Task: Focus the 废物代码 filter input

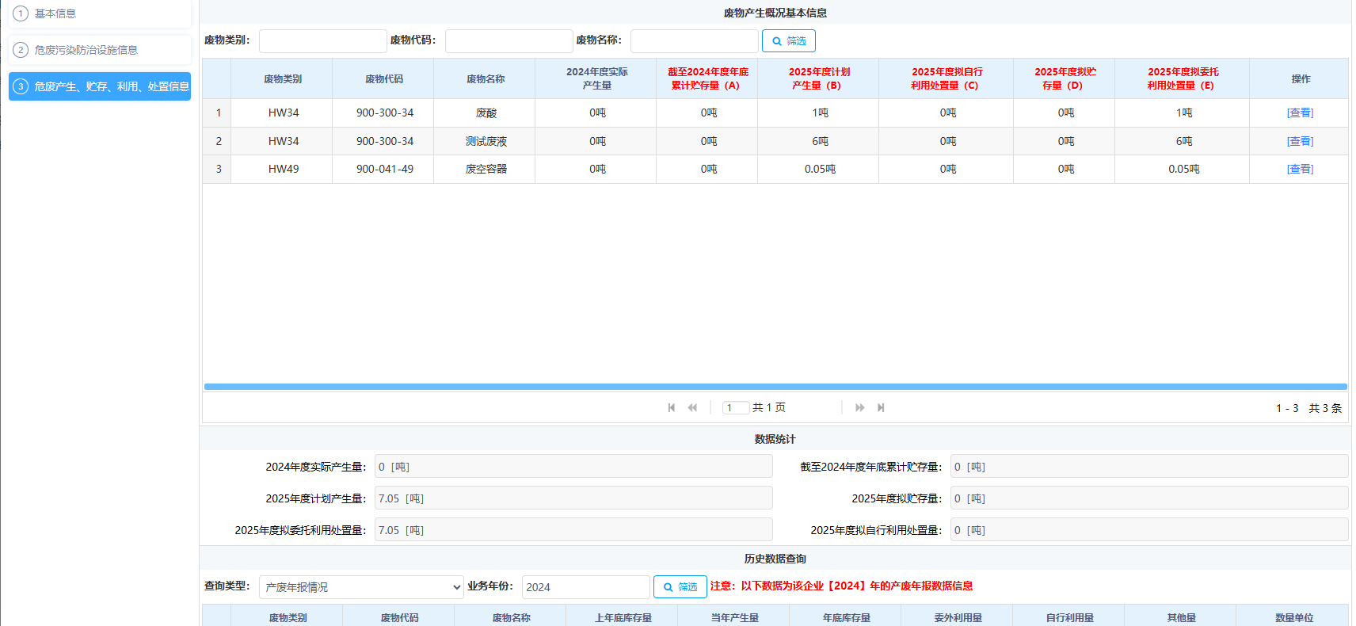Action: (508, 41)
